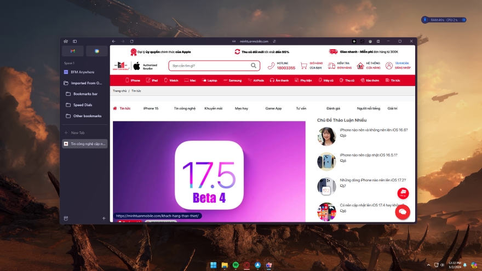Open Spotify from the taskbar
The width and height of the screenshot is (482, 271).
(236, 265)
